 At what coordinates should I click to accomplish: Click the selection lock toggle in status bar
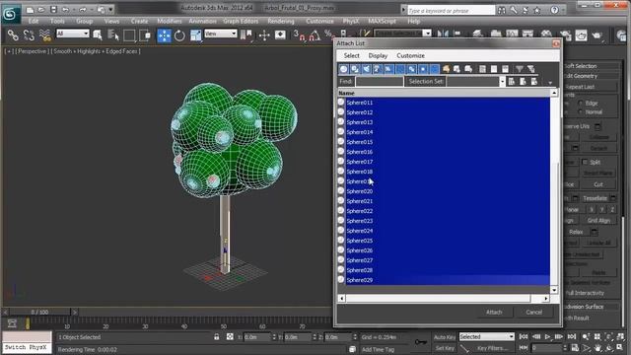tap(217, 336)
